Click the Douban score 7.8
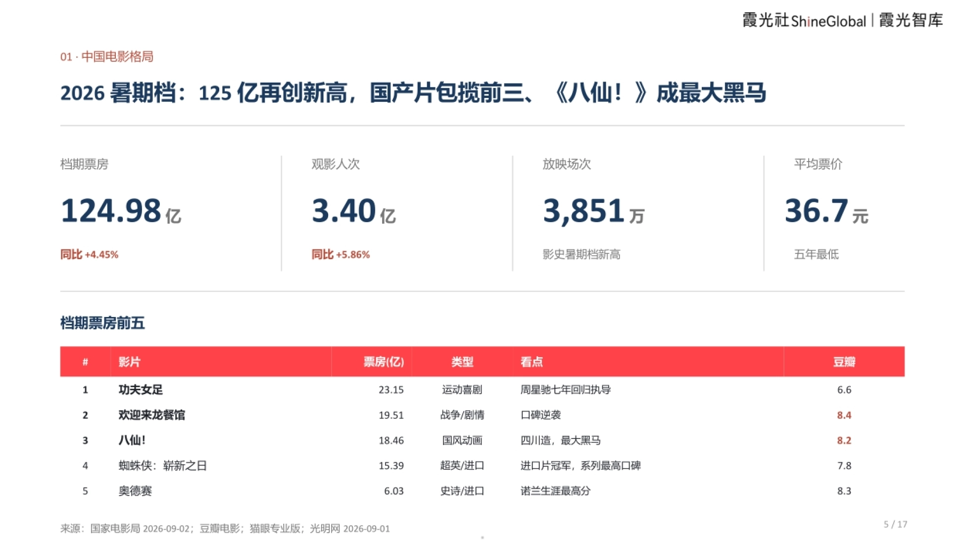 844,466
